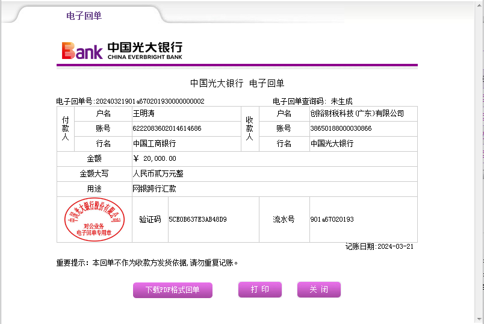Select amount in words 人民币贰万元整

(158, 173)
